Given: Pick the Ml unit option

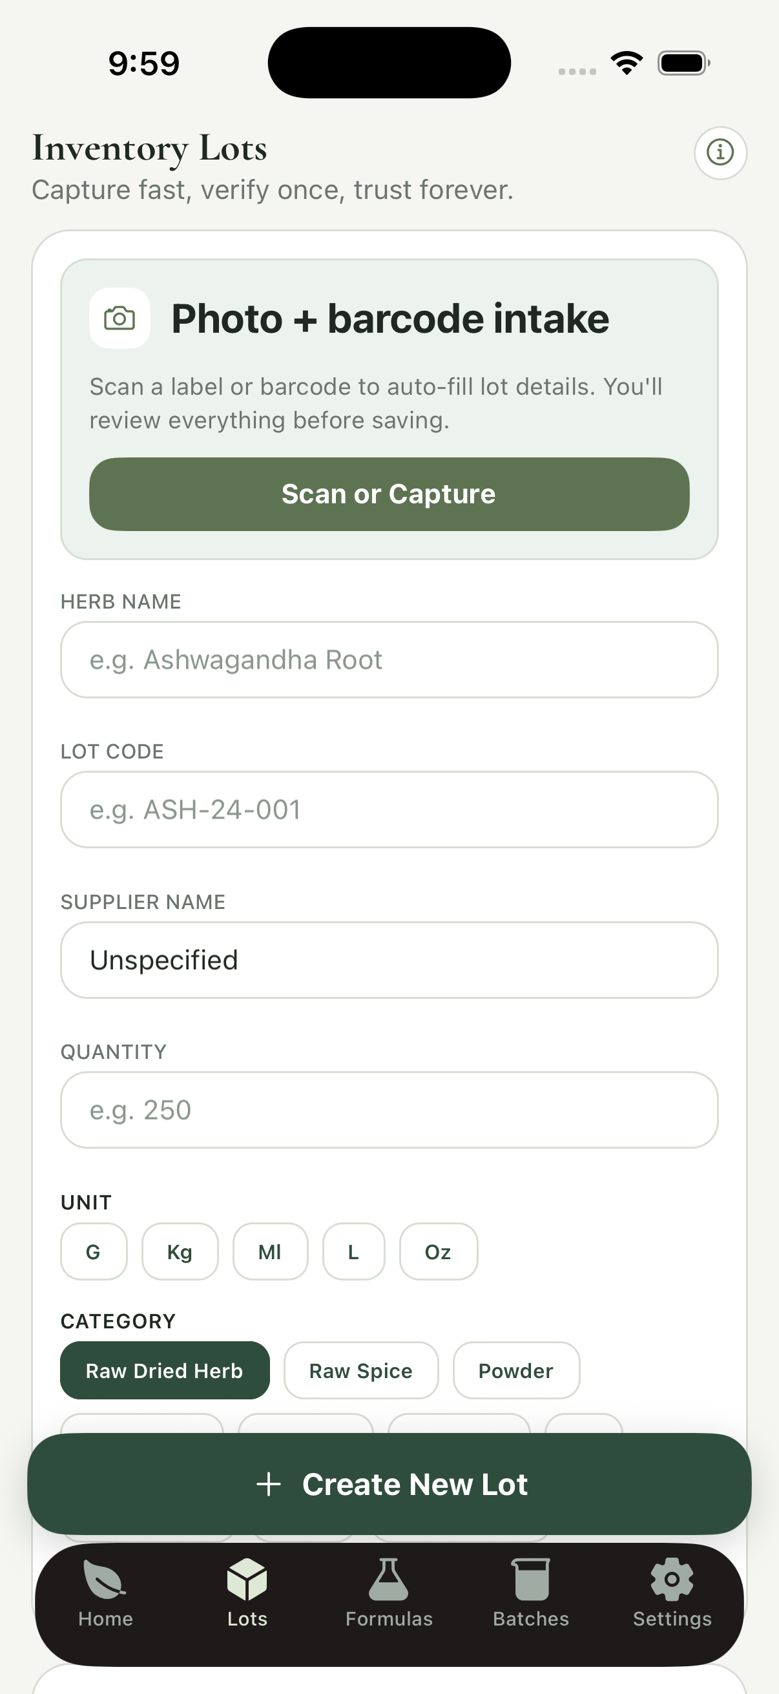Looking at the screenshot, I should point(269,1251).
